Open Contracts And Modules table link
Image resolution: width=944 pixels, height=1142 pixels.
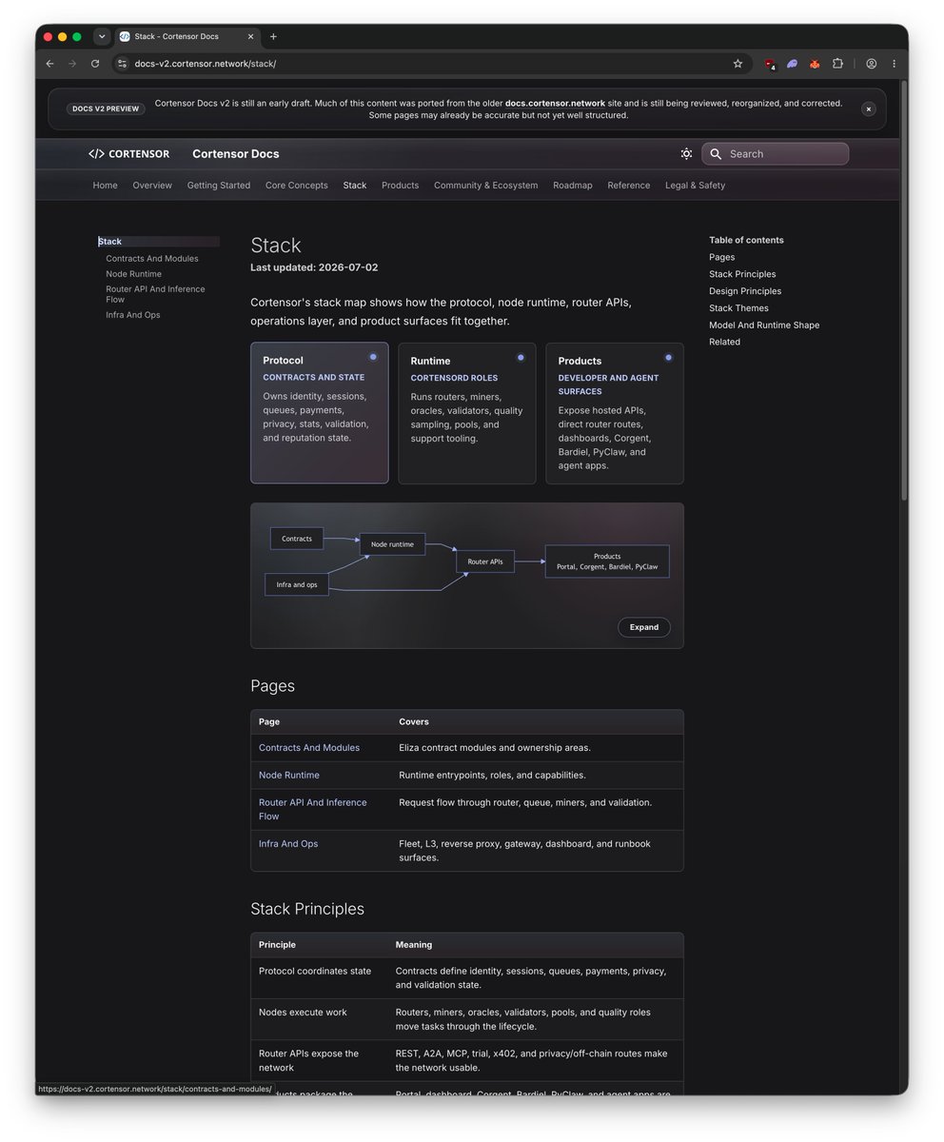point(309,748)
